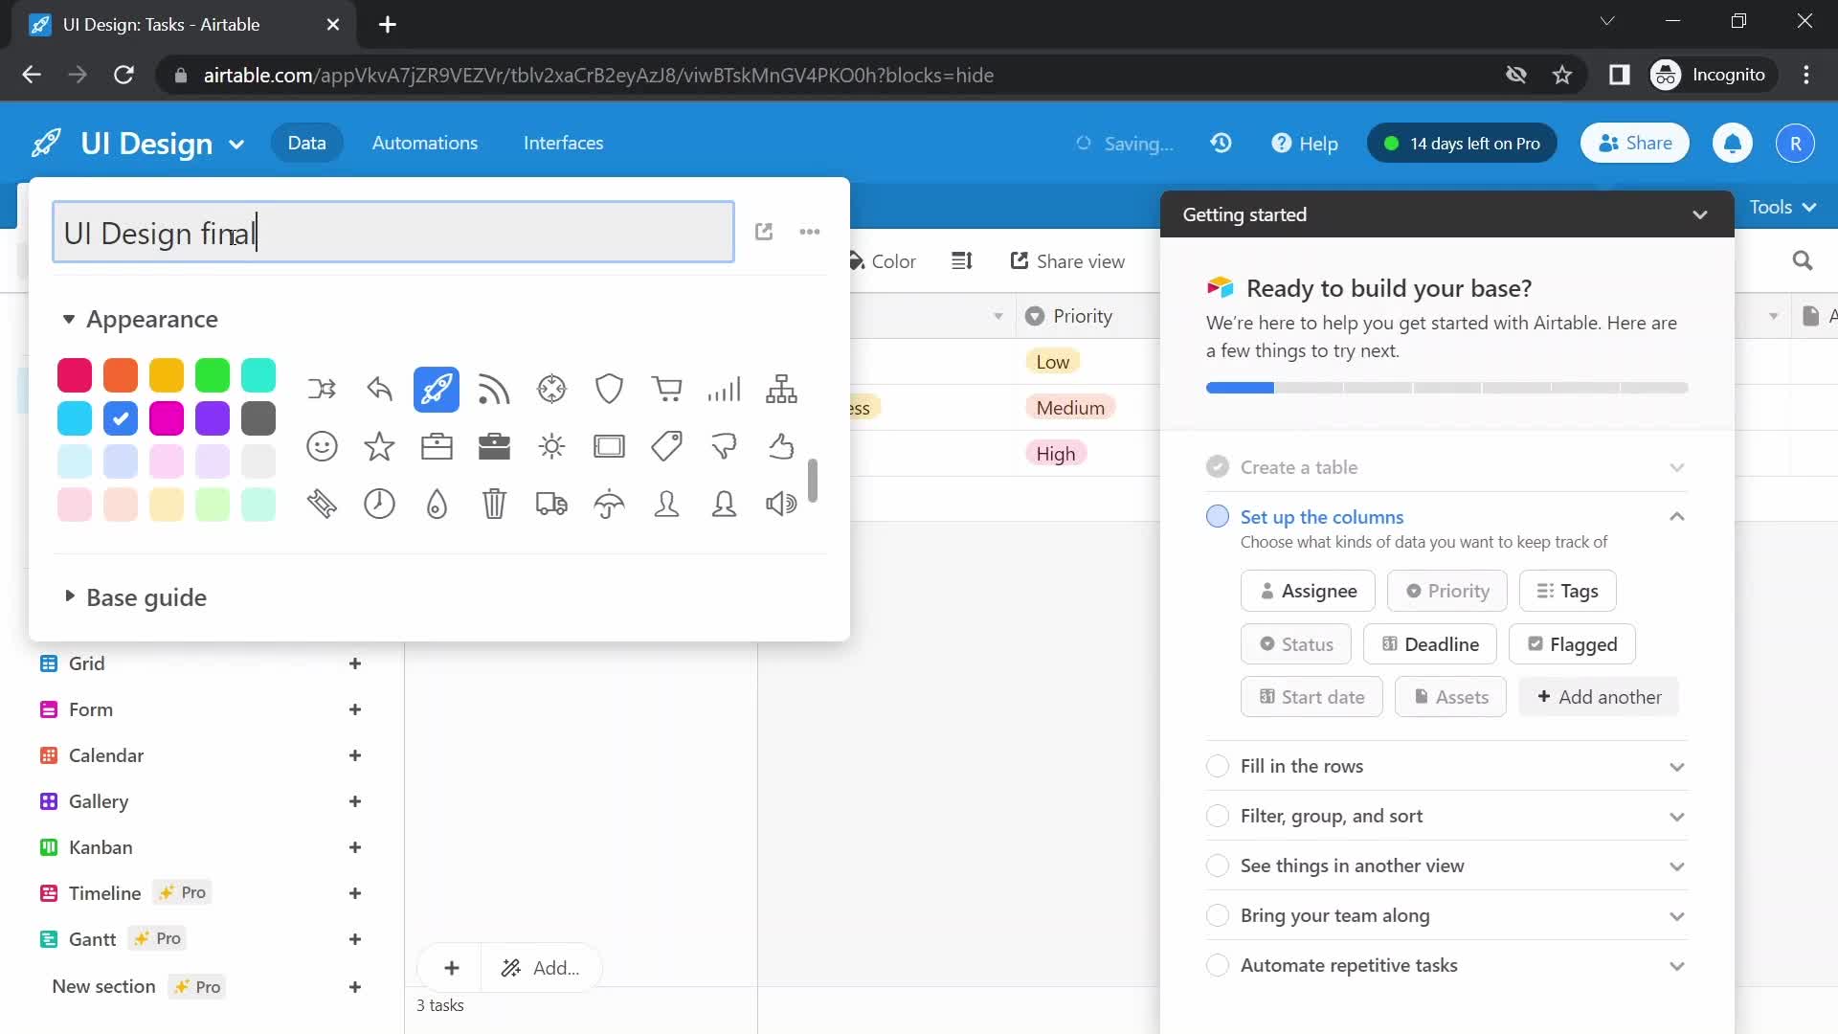Click the view name input field
The image size is (1838, 1034).
tap(392, 233)
